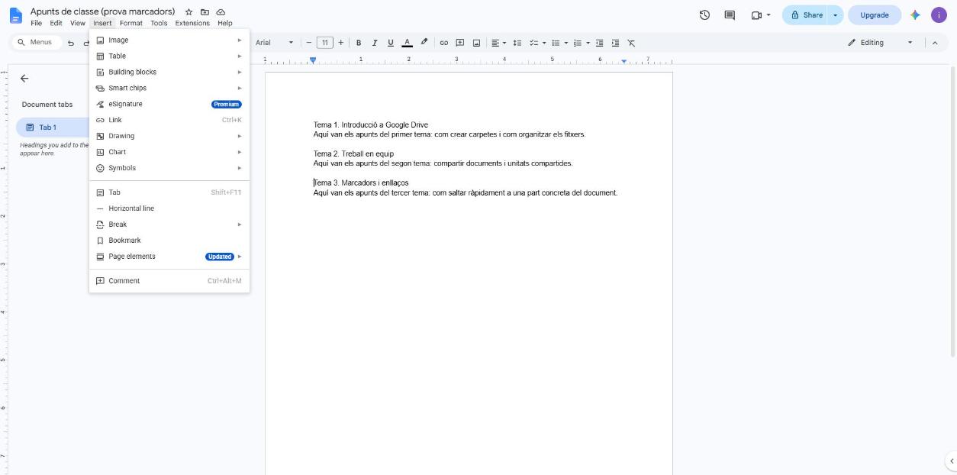The image size is (957, 475).
Task: Choose Comment from Insert menu
Action: (x=169, y=281)
